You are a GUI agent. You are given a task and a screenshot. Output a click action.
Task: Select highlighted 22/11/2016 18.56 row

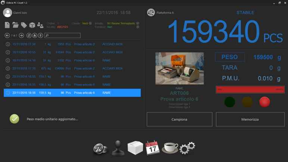coord(72,93)
